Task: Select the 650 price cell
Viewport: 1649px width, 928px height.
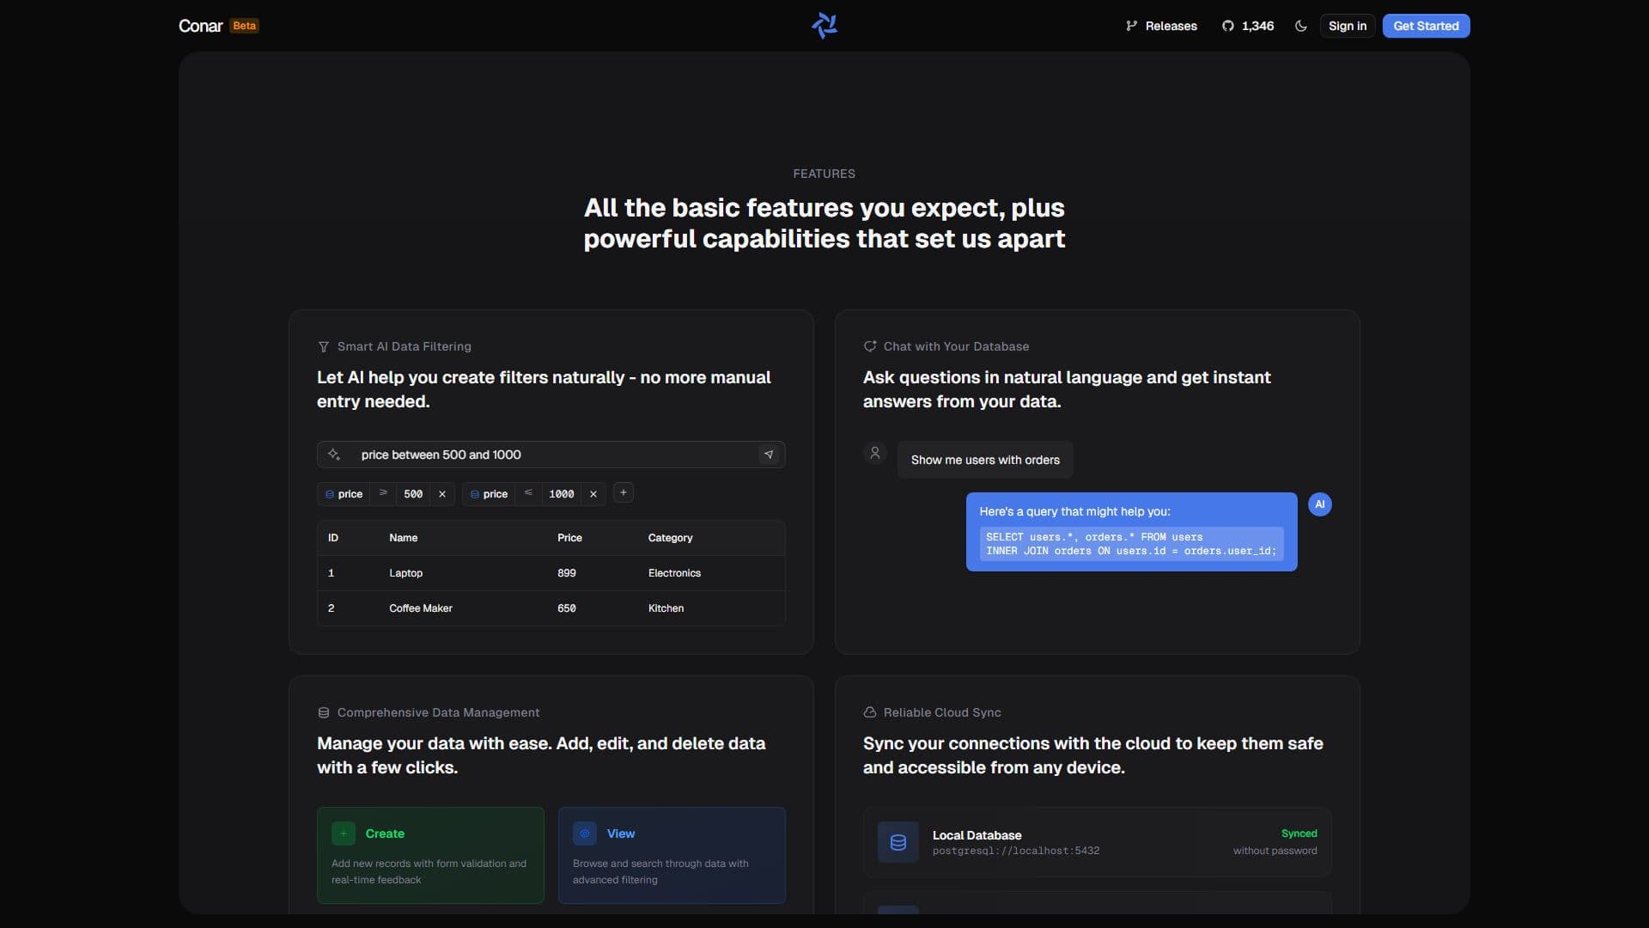Action: [567, 608]
